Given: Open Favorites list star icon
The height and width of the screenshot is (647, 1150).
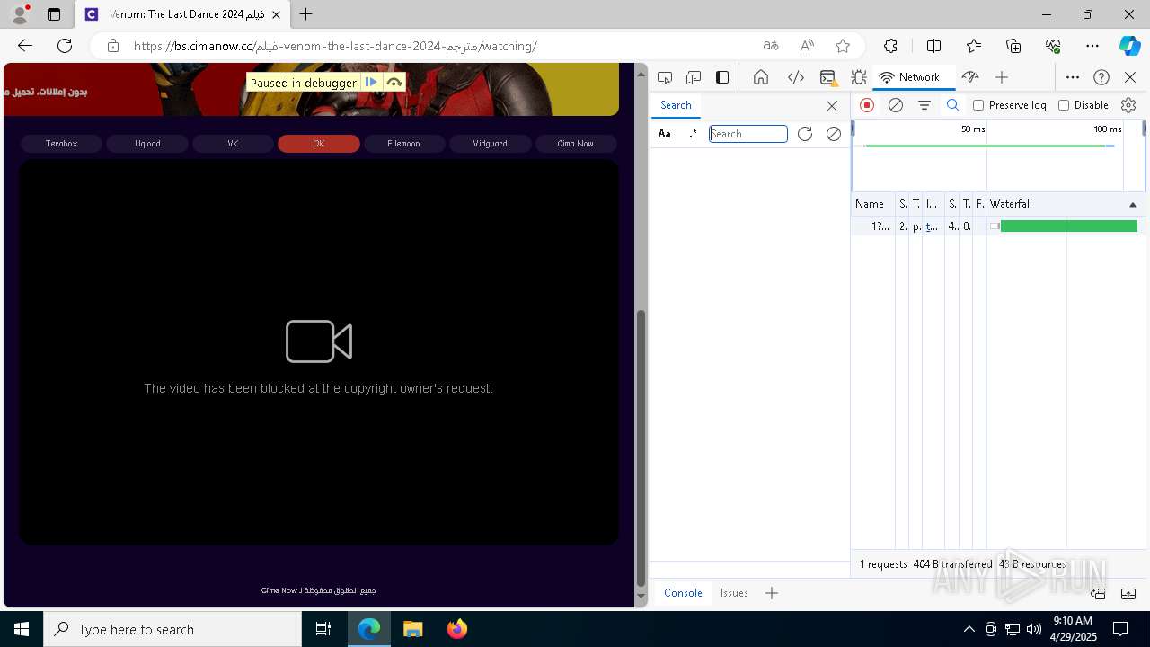Looking at the screenshot, I should (x=974, y=46).
